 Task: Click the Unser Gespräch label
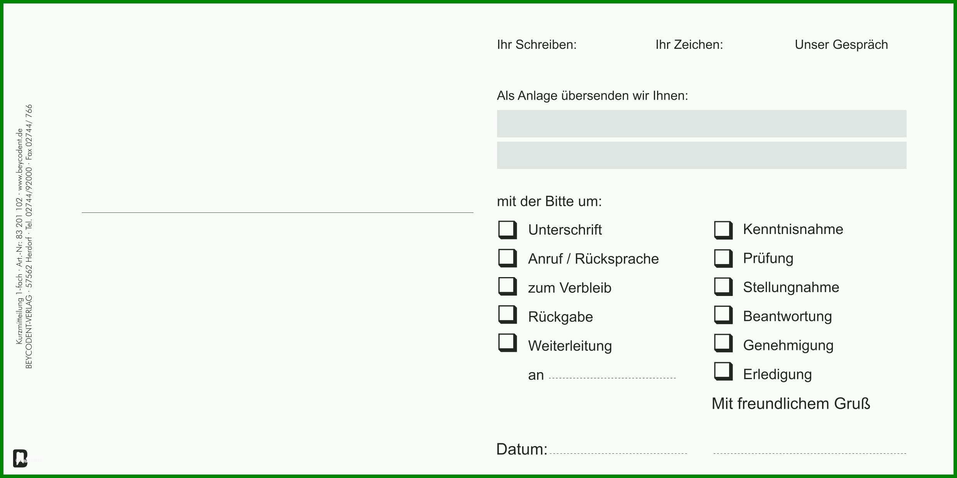coord(841,45)
